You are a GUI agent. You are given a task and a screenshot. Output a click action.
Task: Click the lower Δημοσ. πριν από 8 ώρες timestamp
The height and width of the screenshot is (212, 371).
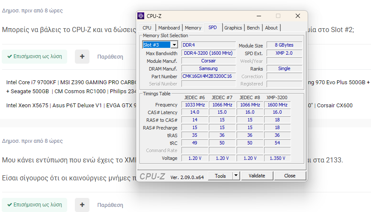click(x=33, y=141)
